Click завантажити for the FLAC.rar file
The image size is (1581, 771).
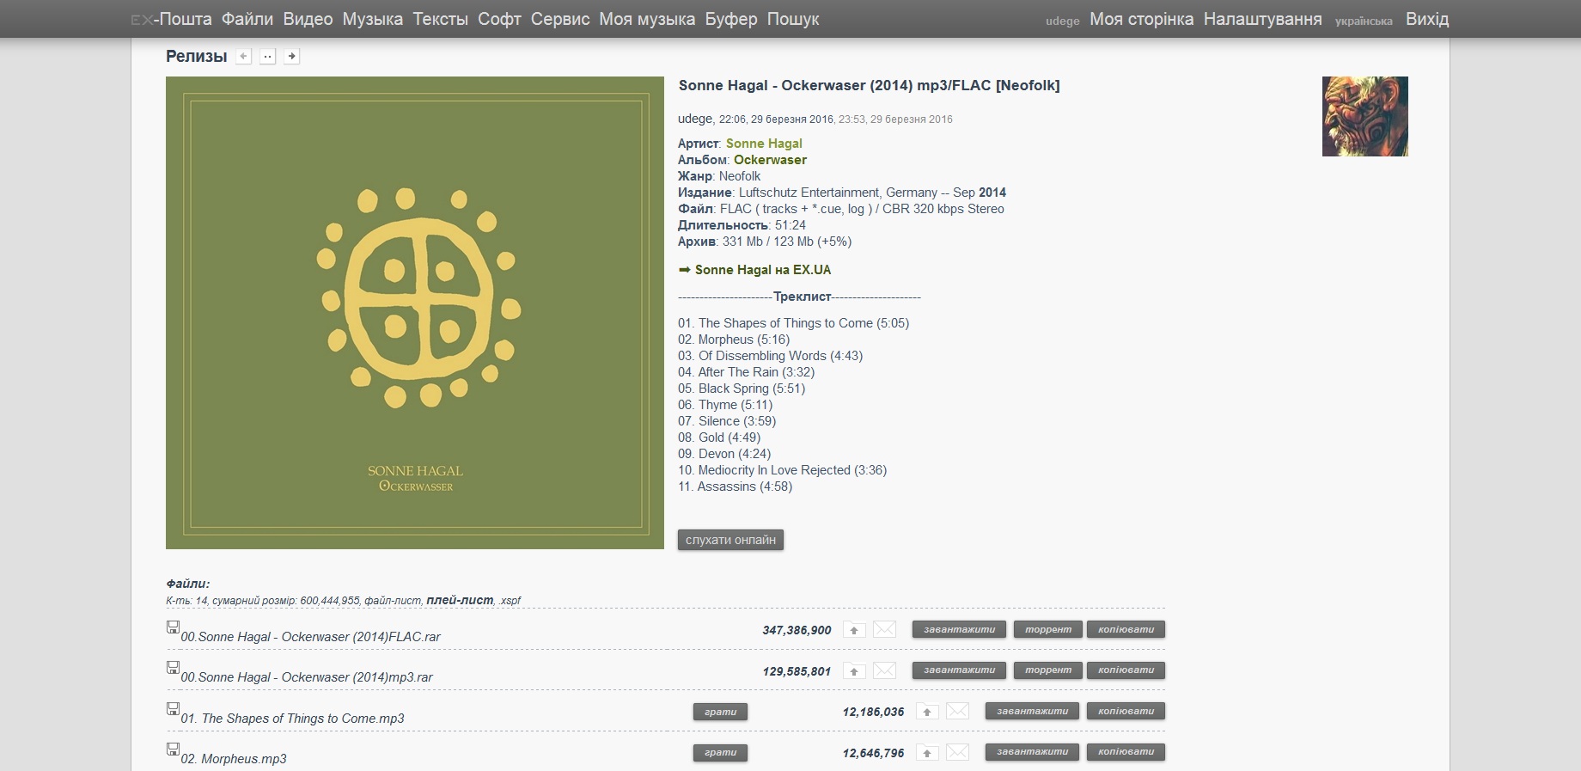click(959, 630)
